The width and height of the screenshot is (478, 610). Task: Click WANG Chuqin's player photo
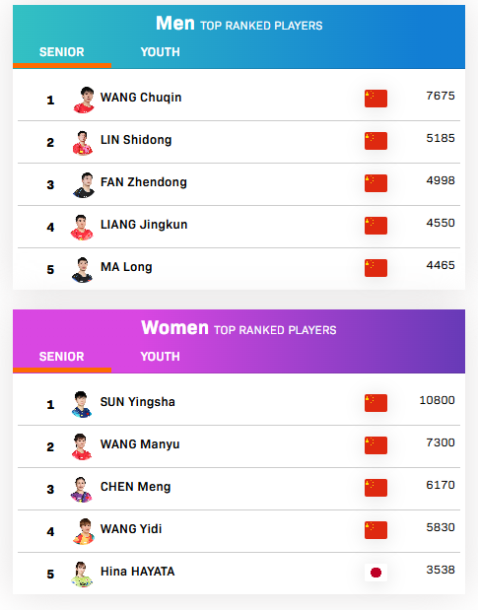(x=84, y=100)
